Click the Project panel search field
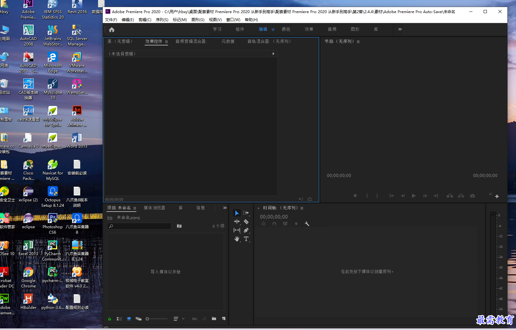The width and height of the screenshot is (516, 330). [139, 226]
